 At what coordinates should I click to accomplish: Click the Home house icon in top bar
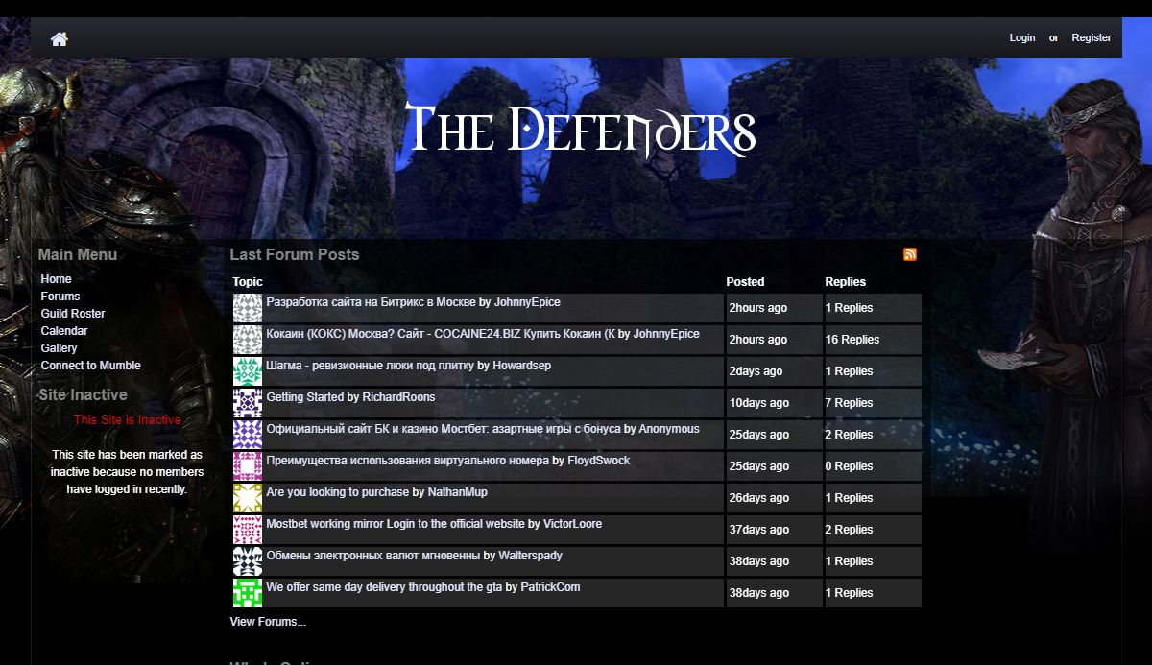tap(60, 38)
